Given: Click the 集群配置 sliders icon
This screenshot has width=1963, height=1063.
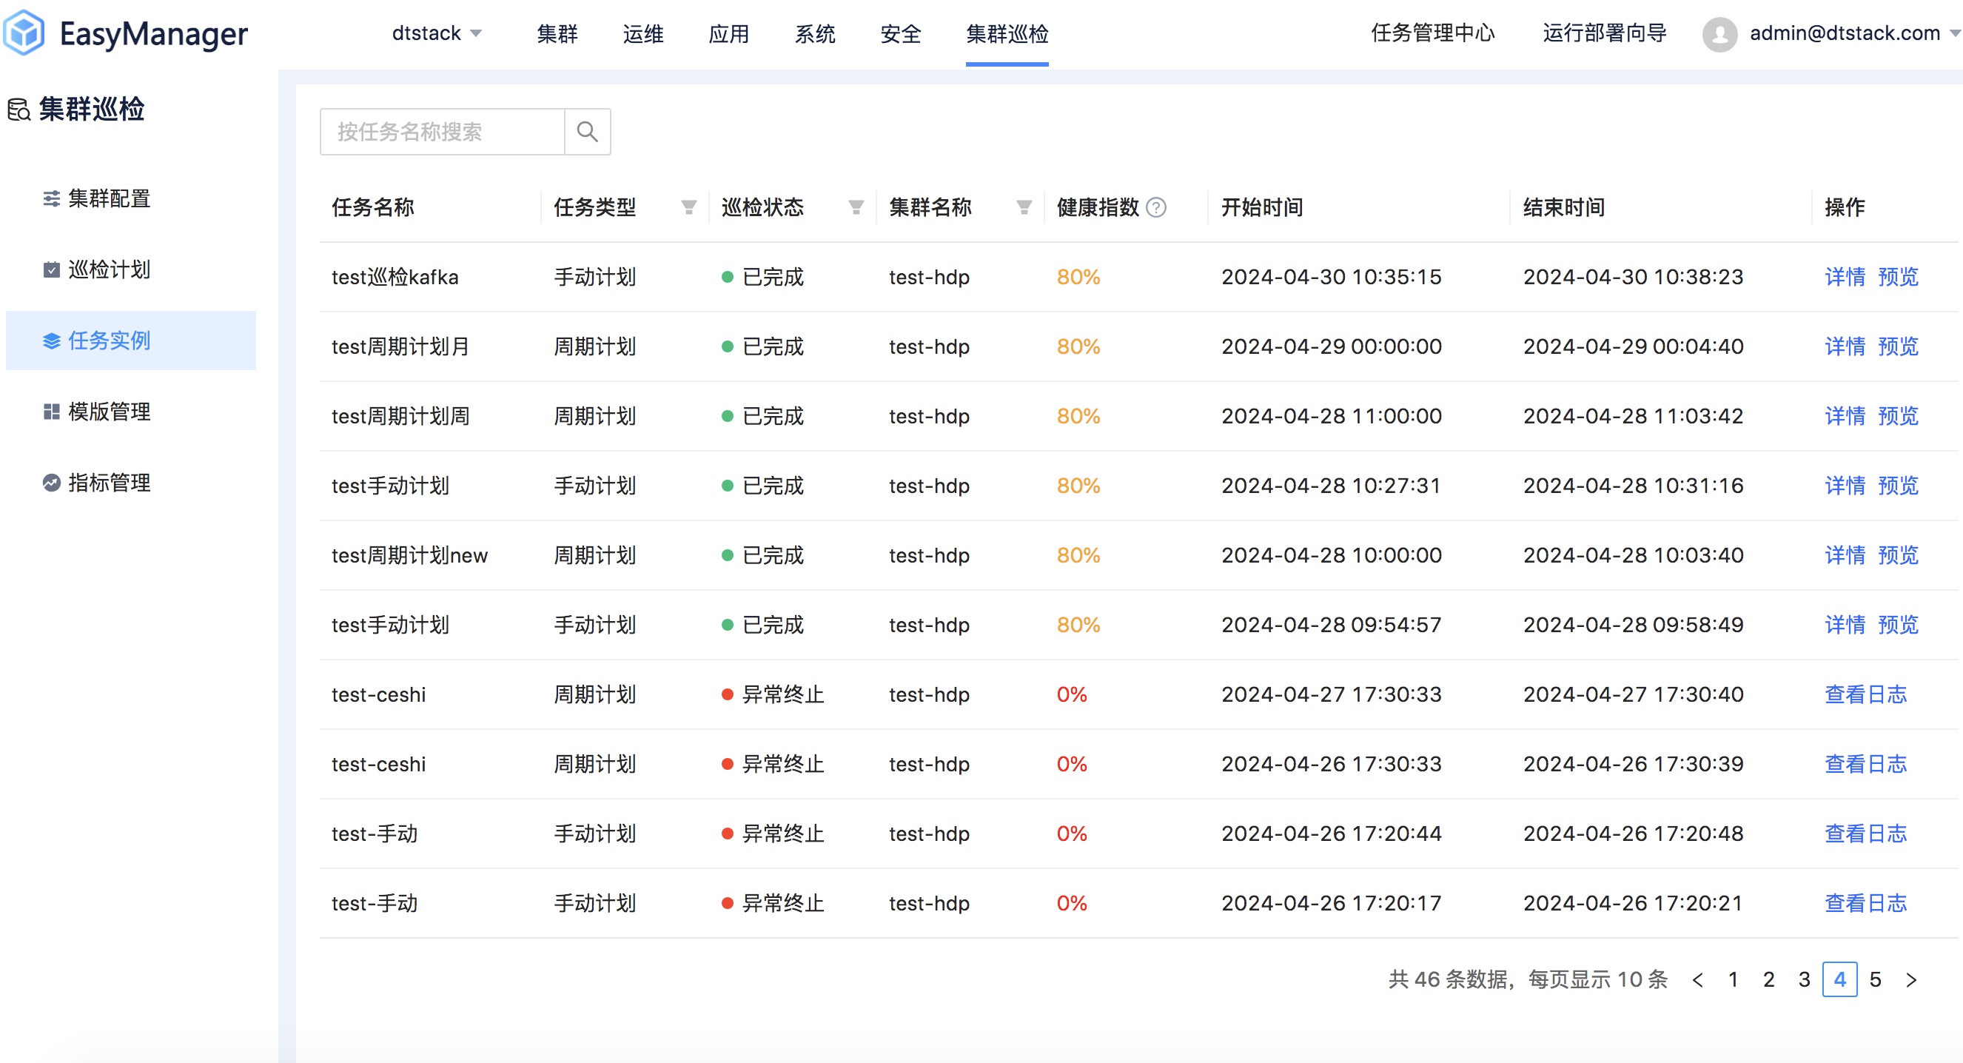Looking at the screenshot, I should [51, 199].
